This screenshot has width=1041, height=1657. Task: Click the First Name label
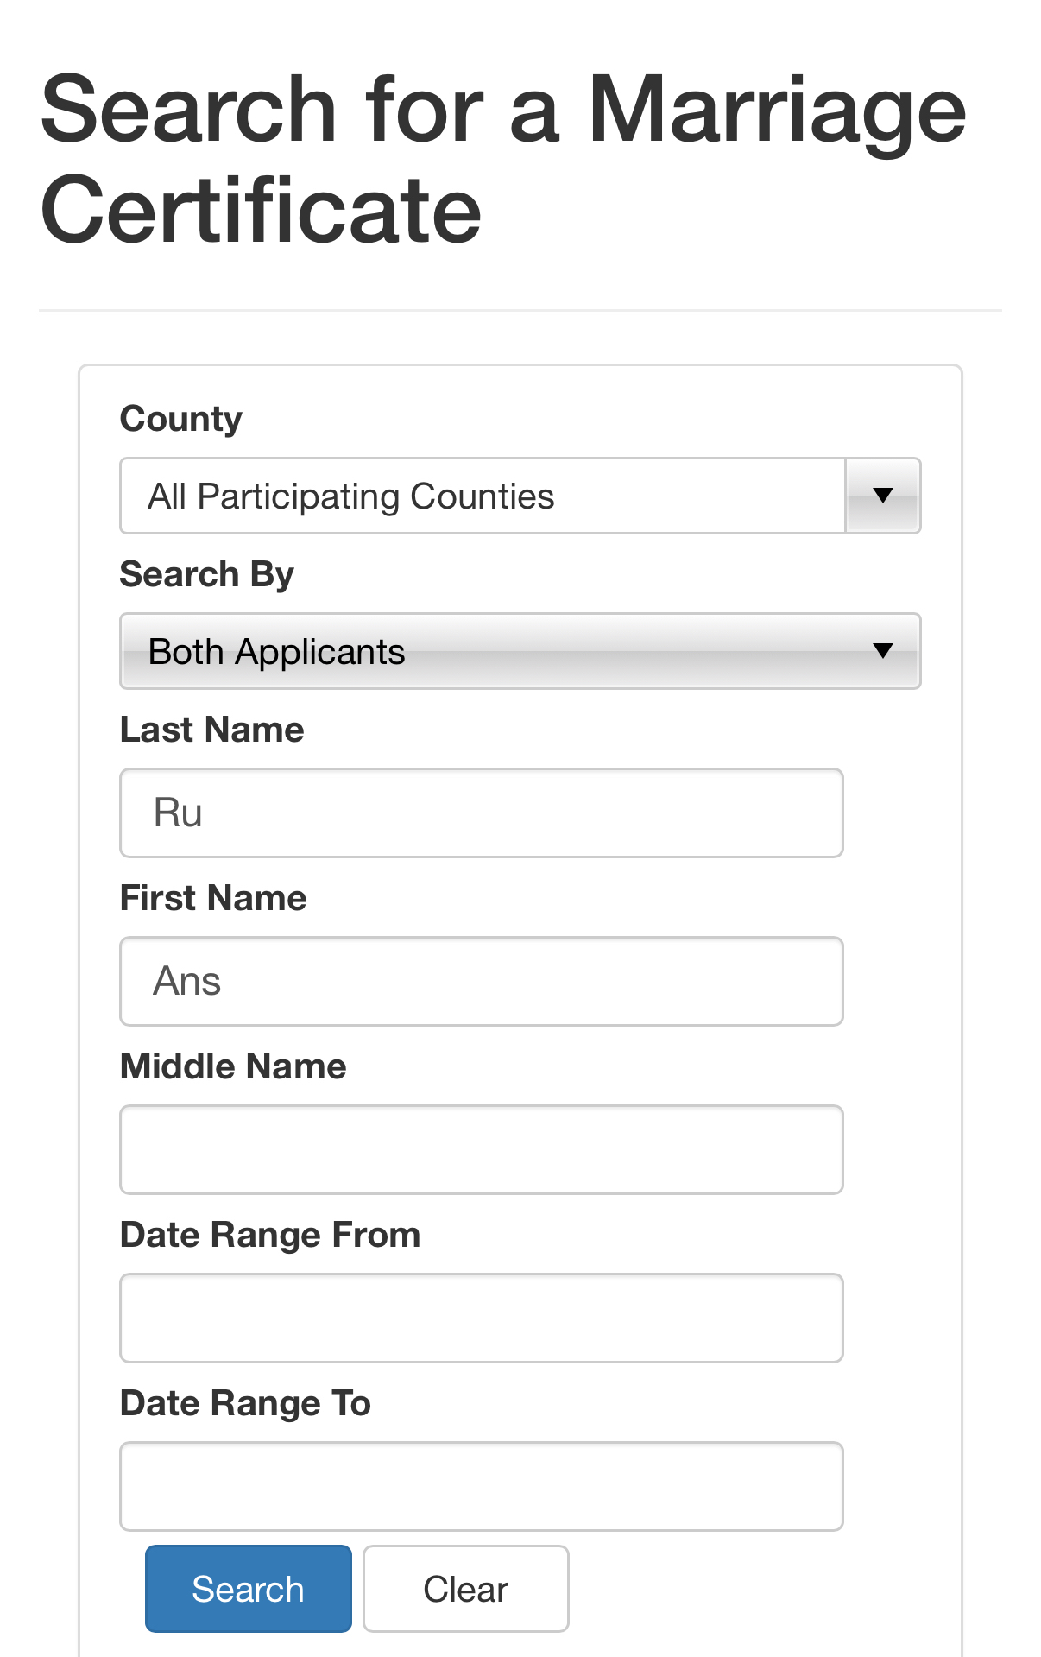click(213, 898)
